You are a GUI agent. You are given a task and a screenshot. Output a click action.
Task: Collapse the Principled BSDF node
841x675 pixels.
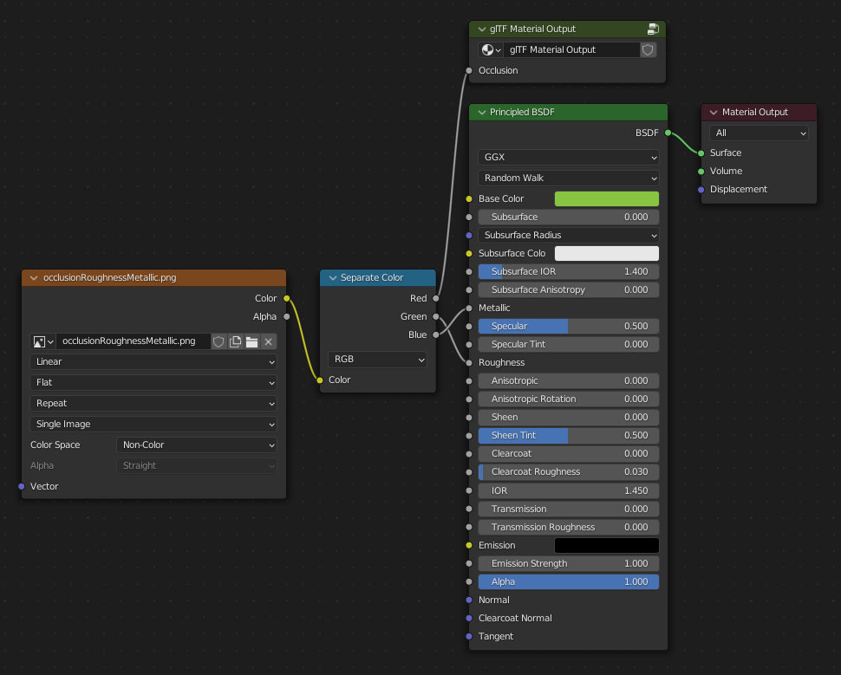(481, 112)
